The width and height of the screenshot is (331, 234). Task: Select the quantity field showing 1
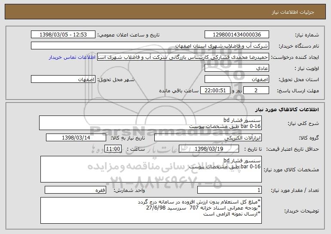pyautogui.click(x=230, y=190)
